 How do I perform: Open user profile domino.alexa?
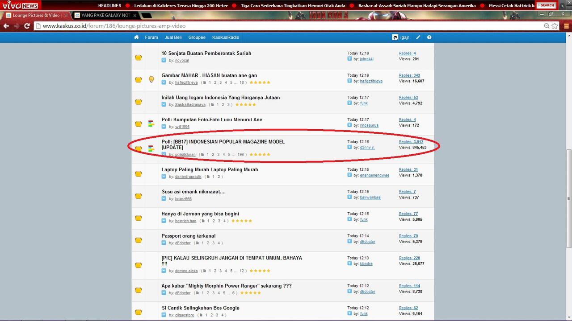(186, 271)
